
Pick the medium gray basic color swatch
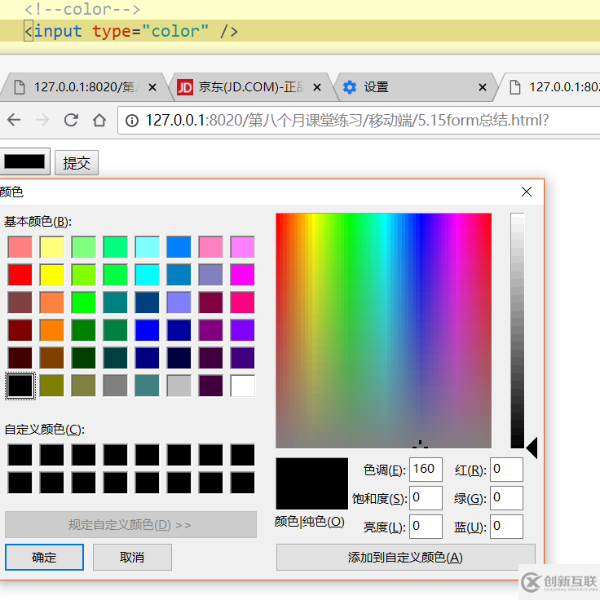(115, 386)
